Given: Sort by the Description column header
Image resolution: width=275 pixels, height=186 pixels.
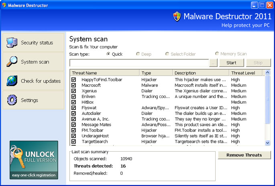Looking at the screenshot, I should (201, 73).
